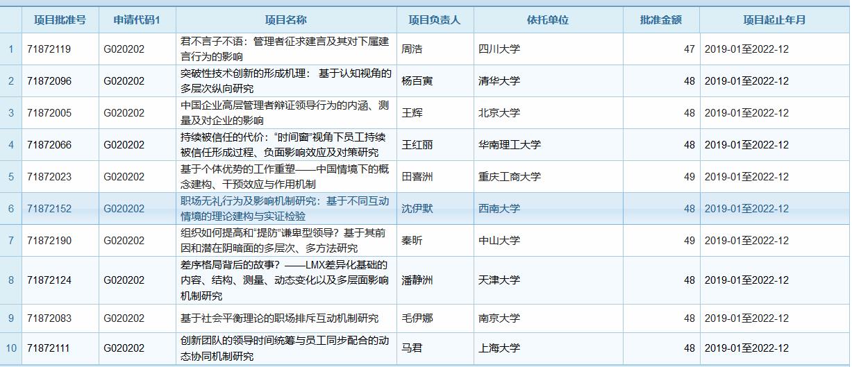Select institution 中山大学
852x367 pixels.
(499, 241)
